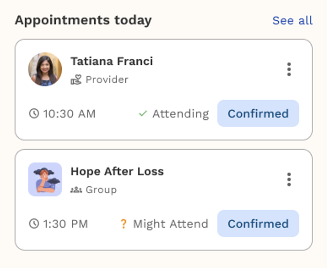Click Confirmed button on Hope After Loss
This screenshot has width=327, height=268.
point(258,224)
